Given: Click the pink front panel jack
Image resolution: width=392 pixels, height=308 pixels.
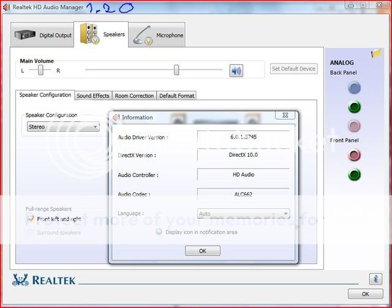Looking at the screenshot, I should (354, 155).
